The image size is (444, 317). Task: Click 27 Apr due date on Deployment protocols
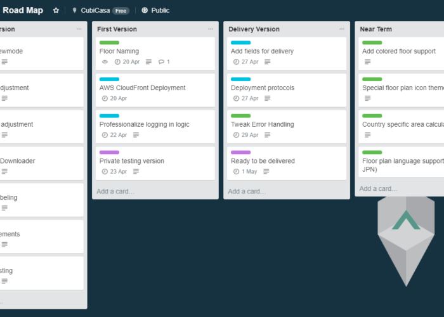[x=246, y=98]
